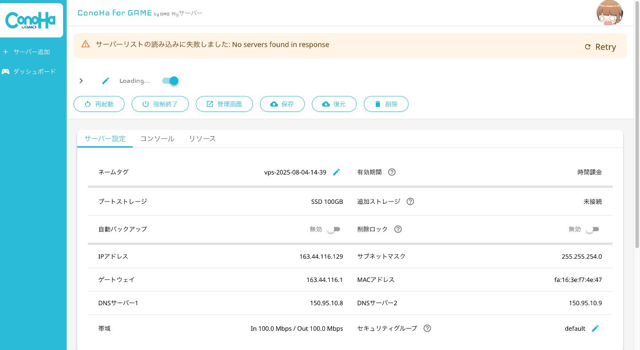Image resolution: width=640 pixels, height=350 pixels.
Task: Click the 時間課金 billing value
Action: (x=590, y=172)
